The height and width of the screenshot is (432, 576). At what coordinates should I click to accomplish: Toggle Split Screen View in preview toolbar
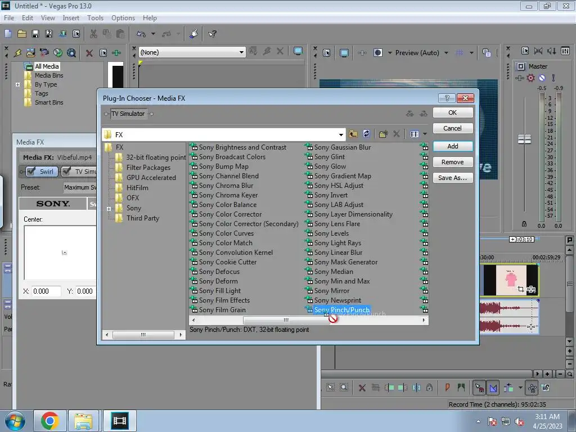(x=377, y=53)
